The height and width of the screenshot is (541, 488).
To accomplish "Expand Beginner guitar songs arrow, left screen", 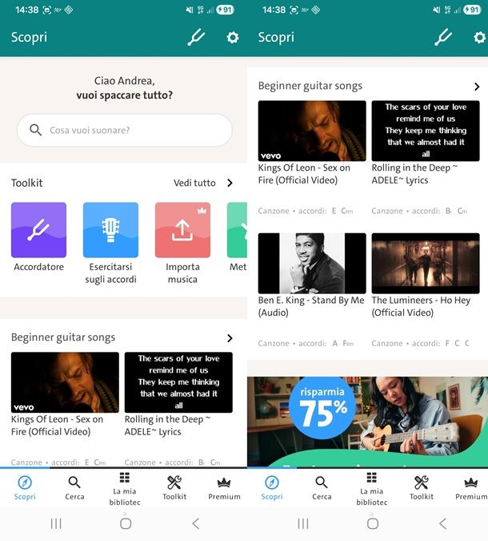I will point(230,338).
